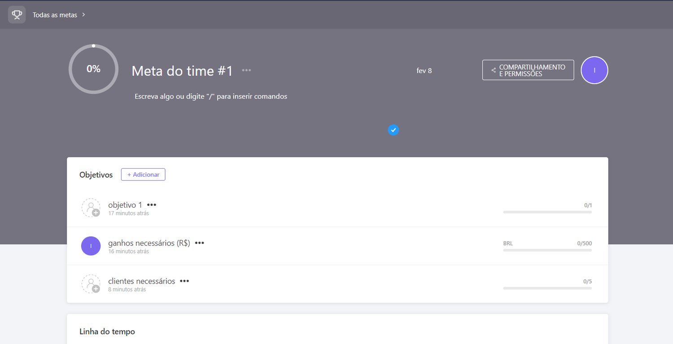
Task: Assign owner to 'clientes necessários' via avatar icon
Action: pos(91,284)
